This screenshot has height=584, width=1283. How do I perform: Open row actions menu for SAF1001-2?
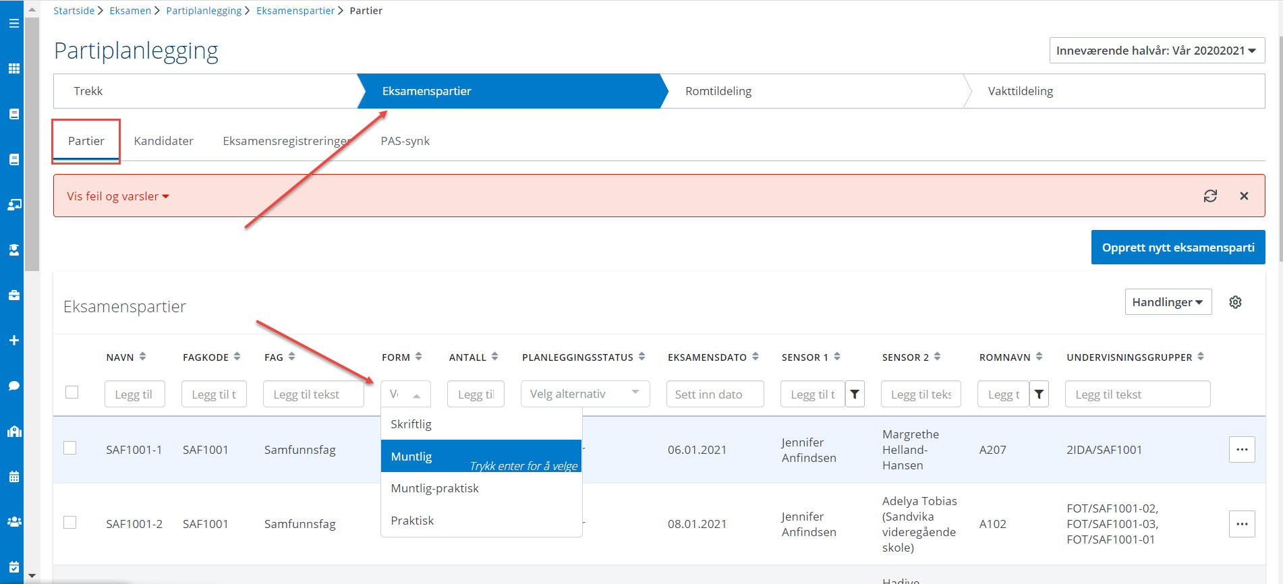tap(1242, 524)
